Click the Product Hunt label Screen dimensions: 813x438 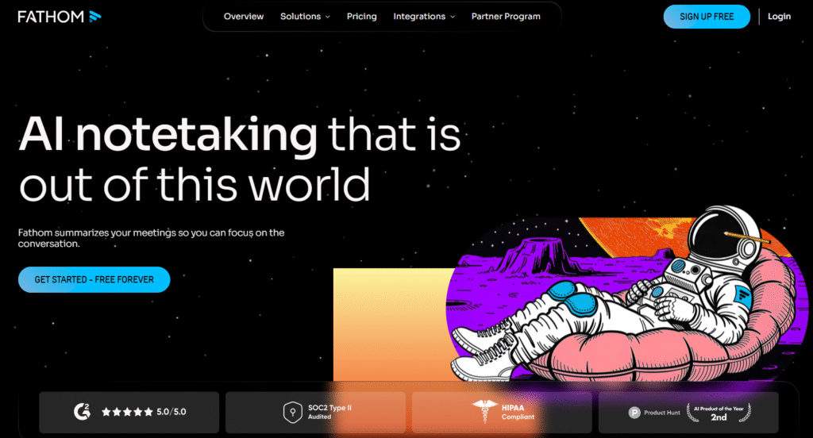[661, 413]
